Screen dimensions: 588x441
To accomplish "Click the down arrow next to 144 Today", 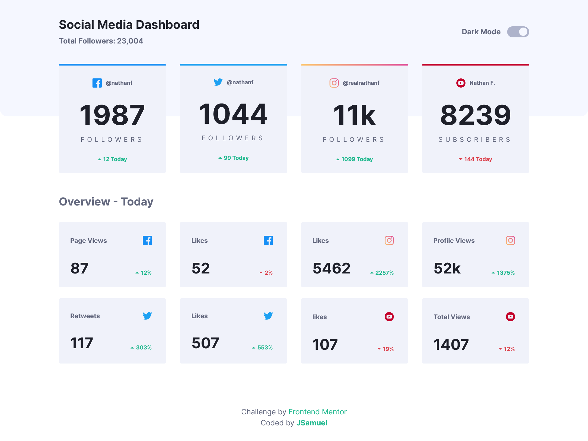I will [x=461, y=159].
